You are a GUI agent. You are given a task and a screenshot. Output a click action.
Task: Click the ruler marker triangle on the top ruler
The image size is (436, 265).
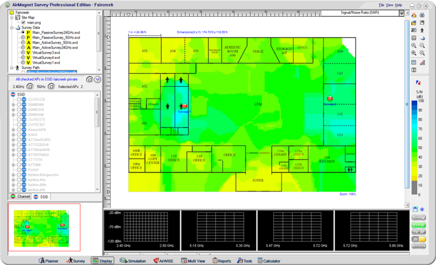click(x=128, y=14)
